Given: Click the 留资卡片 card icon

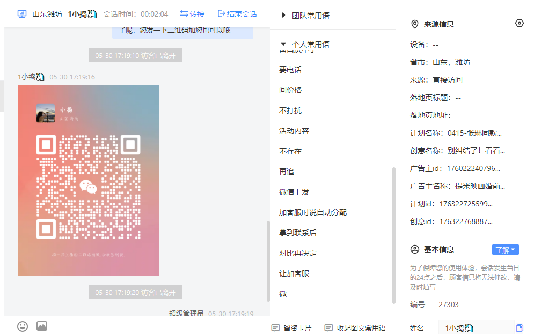Looking at the screenshot, I should click(x=275, y=328).
